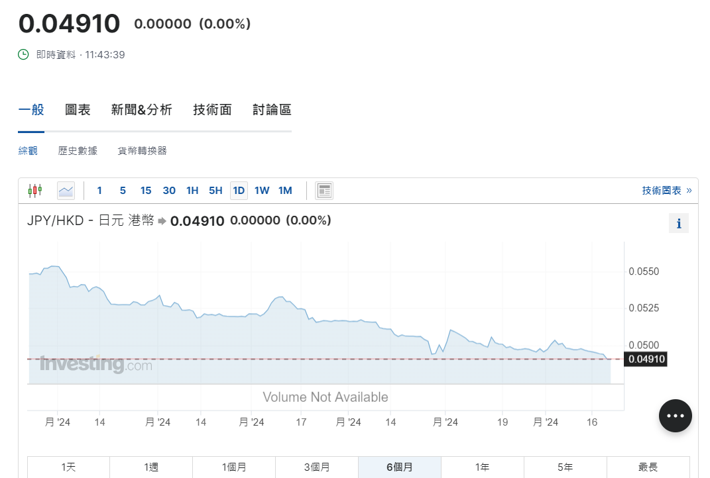The width and height of the screenshot is (710, 478).
Task: Click the green clock real-time icon
Action: click(23, 54)
